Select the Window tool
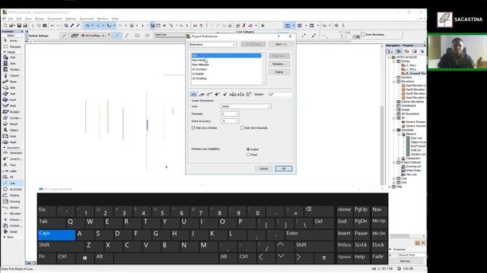The image size is (487, 273). (12, 69)
